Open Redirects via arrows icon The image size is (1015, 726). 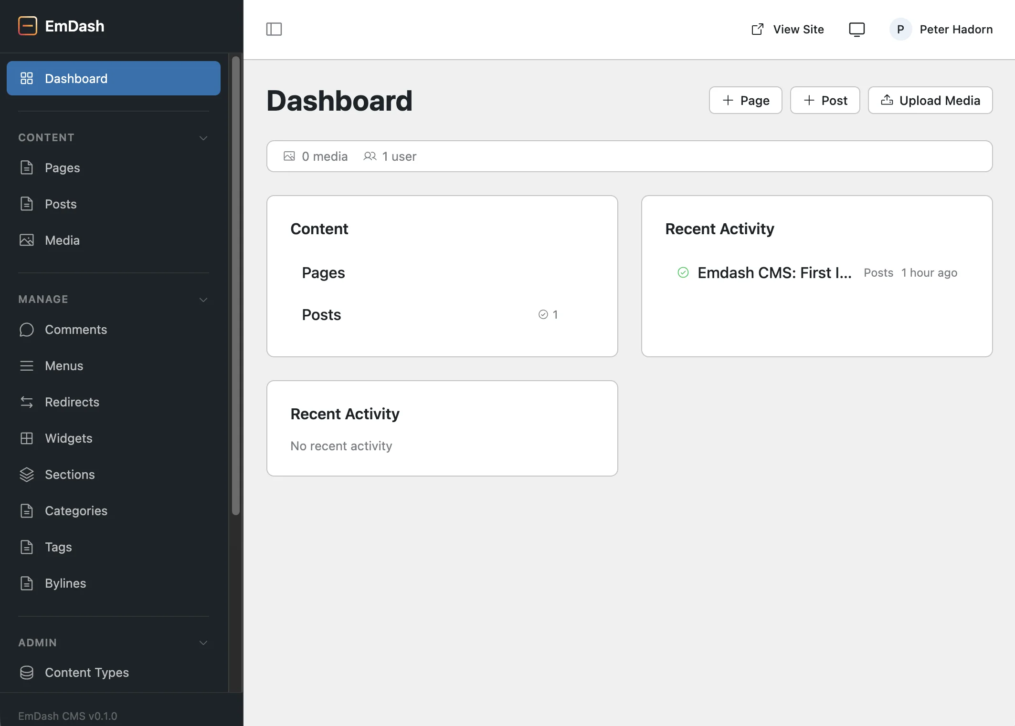pyautogui.click(x=27, y=402)
